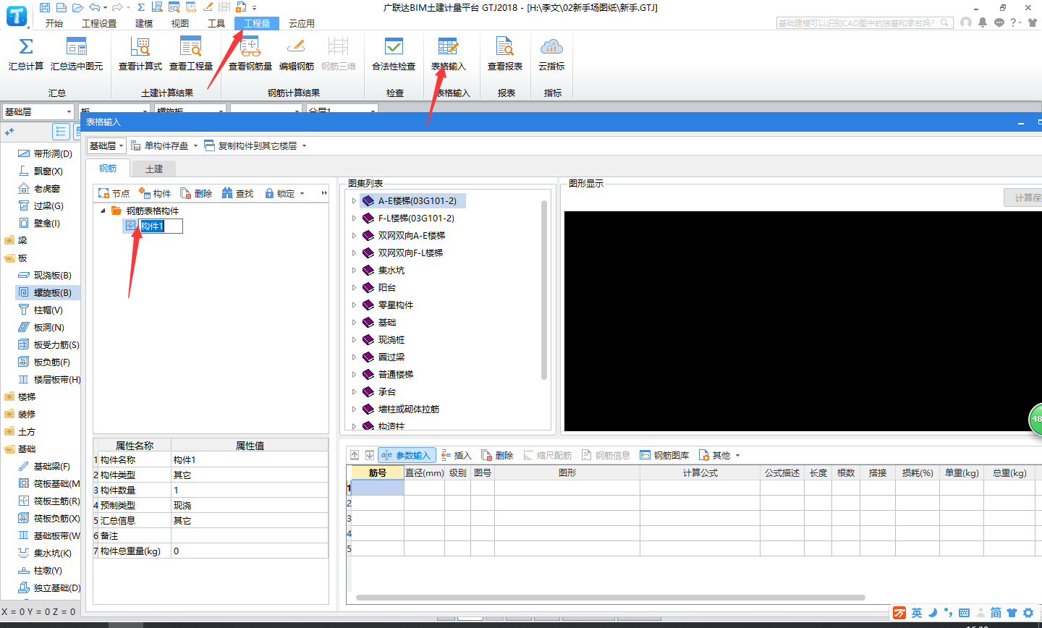Click 构件数量 value cell
This screenshot has width=1042, height=628.
pyautogui.click(x=250, y=490)
